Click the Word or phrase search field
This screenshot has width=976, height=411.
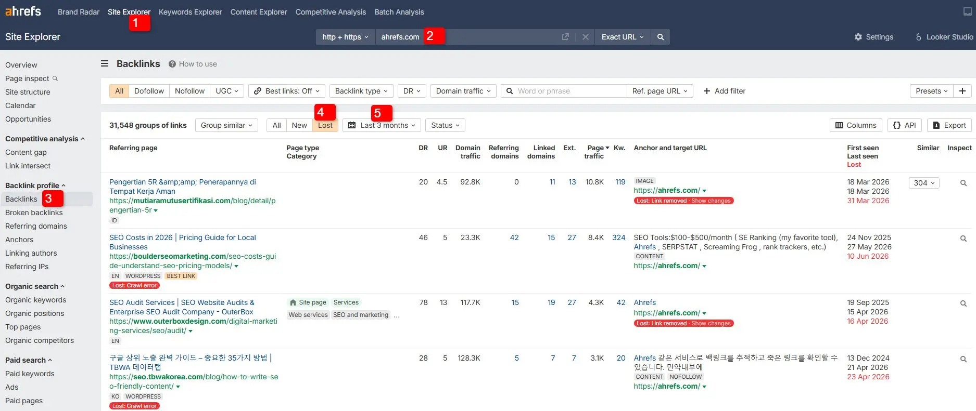coord(564,91)
